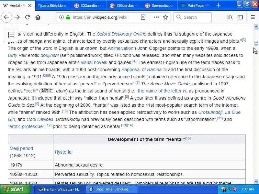Viewport: 259px width, 194px height.
Task: Switch to Hentai - Wikipedia taskbar button
Action: [60, 189]
